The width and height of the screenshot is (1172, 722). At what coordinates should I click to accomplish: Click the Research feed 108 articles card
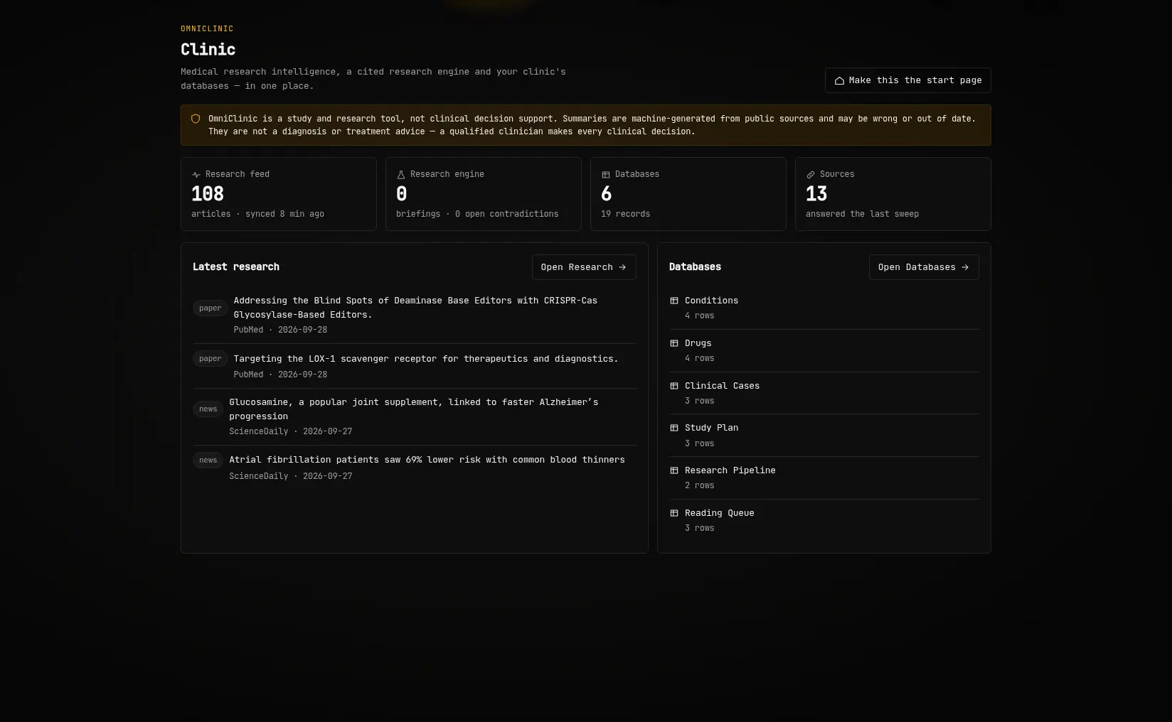tap(279, 194)
